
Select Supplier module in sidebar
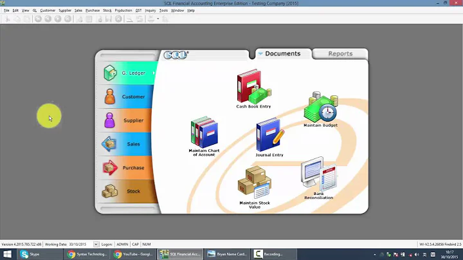pos(126,120)
